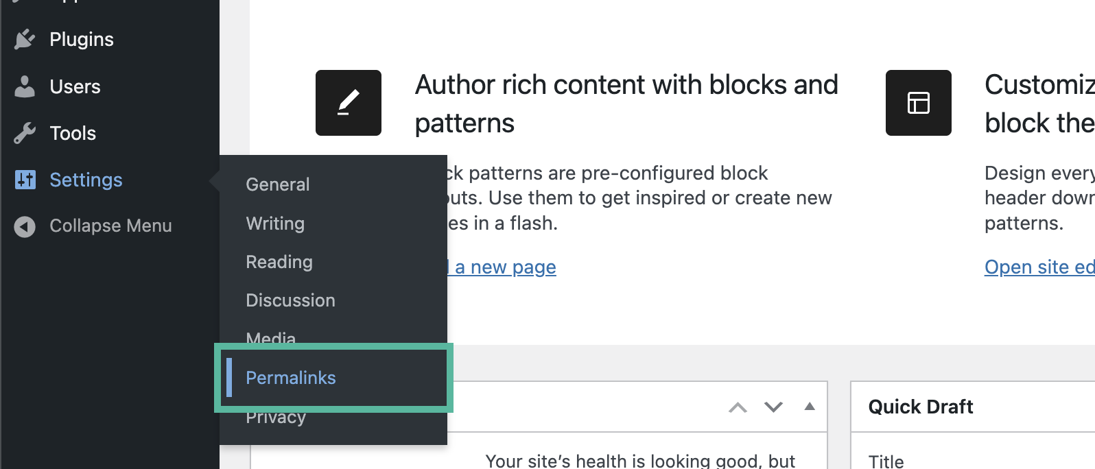Move the site health panel up
The width and height of the screenshot is (1095, 469).
(738, 407)
